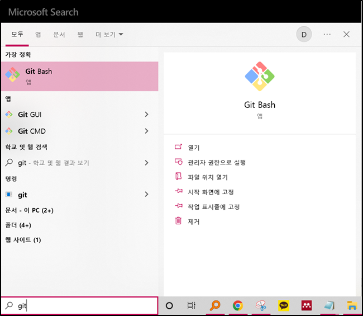Open the 문서 - 이 PC (2+) section

tap(30, 210)
